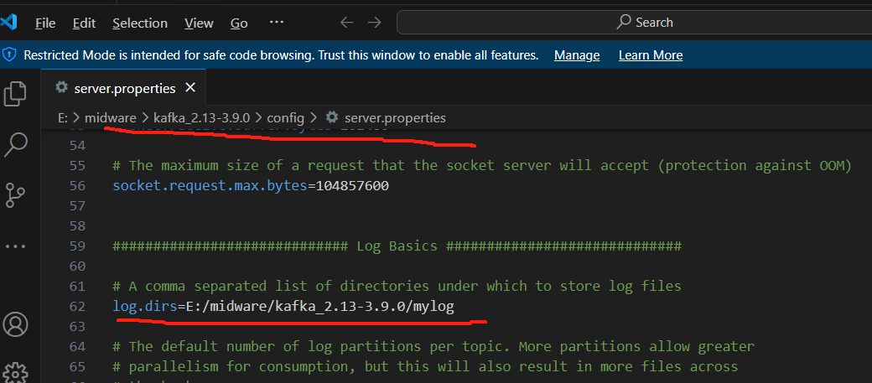Click the gear icon in the breadcrumb

point(332,117)
